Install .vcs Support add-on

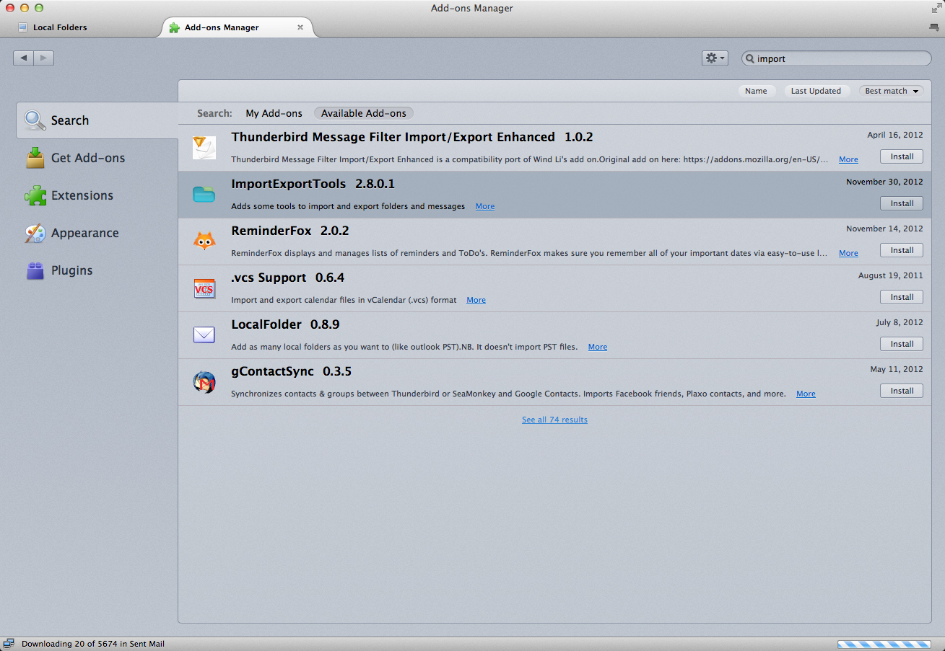coord(902,297)
